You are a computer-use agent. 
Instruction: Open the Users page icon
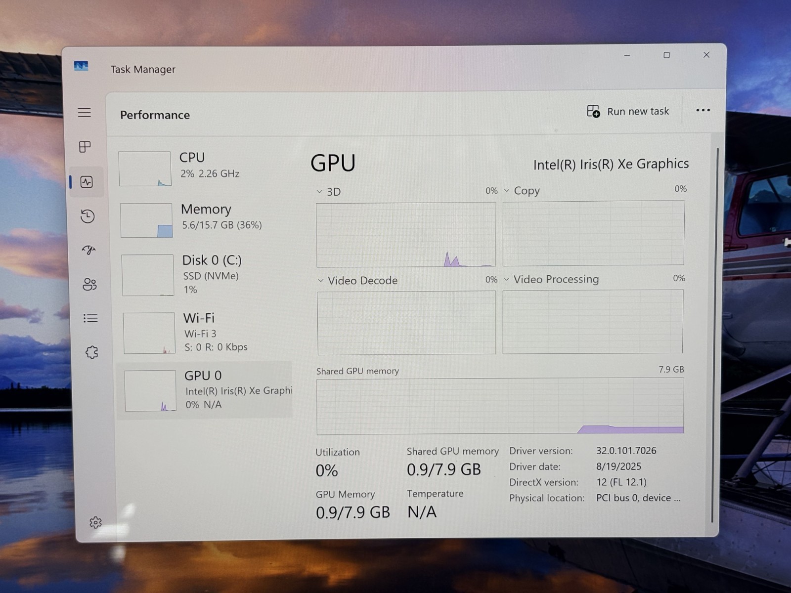(89, 284)
